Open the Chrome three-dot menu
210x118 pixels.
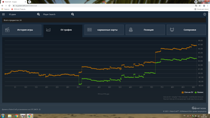coord(208,6)
